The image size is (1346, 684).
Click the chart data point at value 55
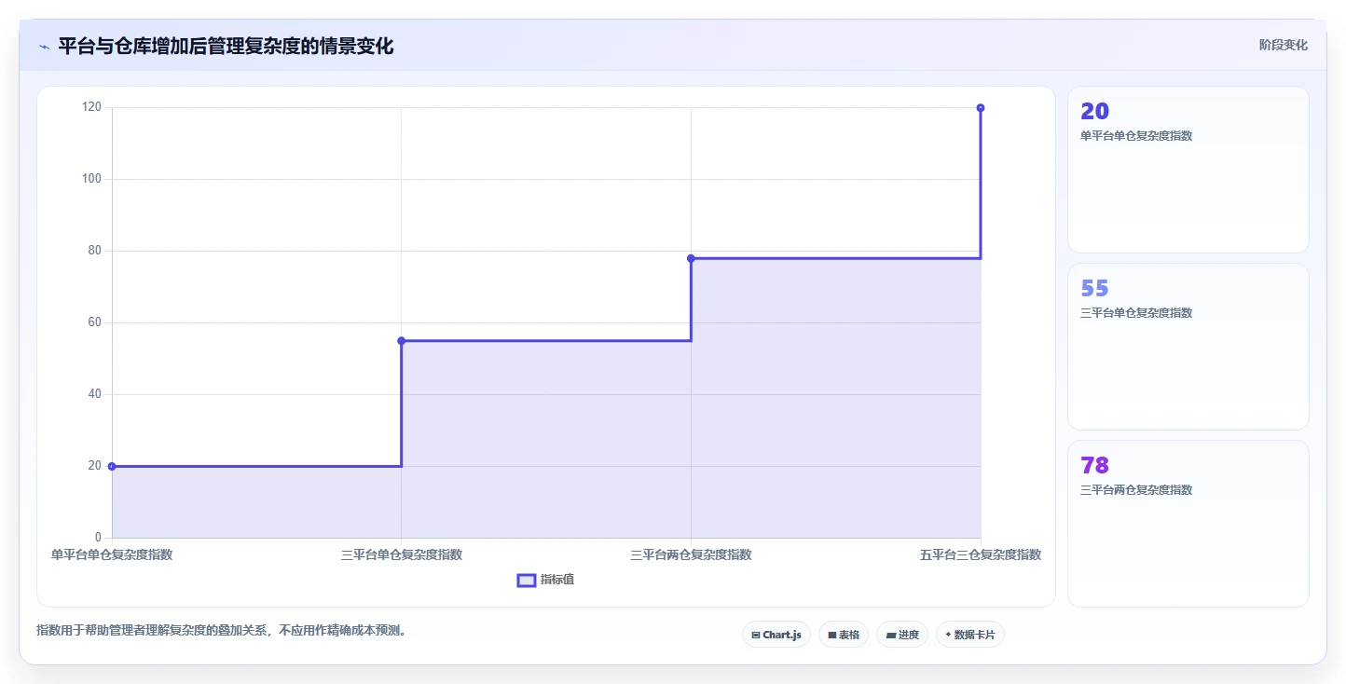(x=402, y=341)
